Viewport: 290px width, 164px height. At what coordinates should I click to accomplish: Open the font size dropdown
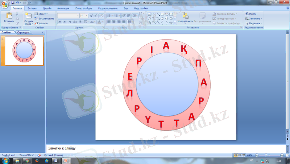(x=86, y=16)
